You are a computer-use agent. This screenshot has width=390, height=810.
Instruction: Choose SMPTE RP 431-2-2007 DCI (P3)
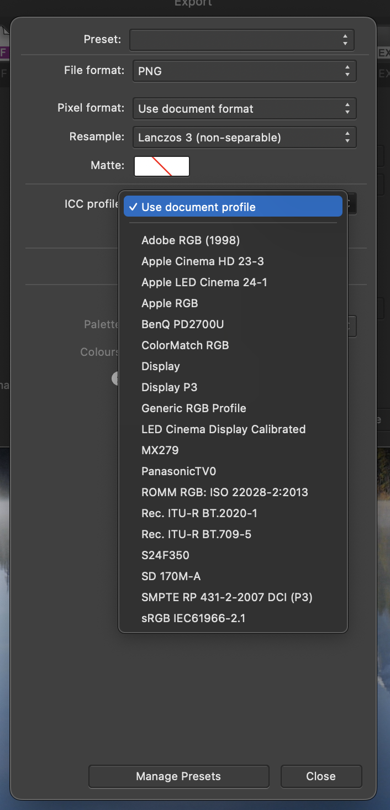coord(227,597)
